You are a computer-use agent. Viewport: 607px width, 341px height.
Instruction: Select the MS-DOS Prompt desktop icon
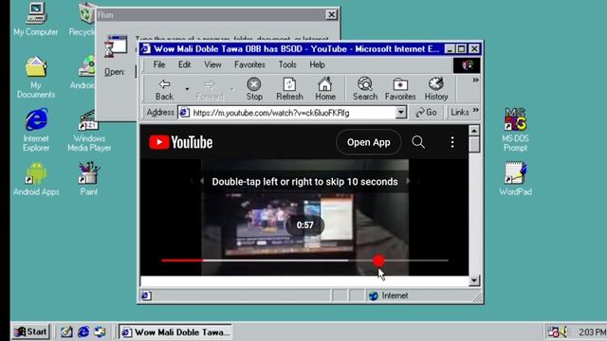tap(515, 130)
